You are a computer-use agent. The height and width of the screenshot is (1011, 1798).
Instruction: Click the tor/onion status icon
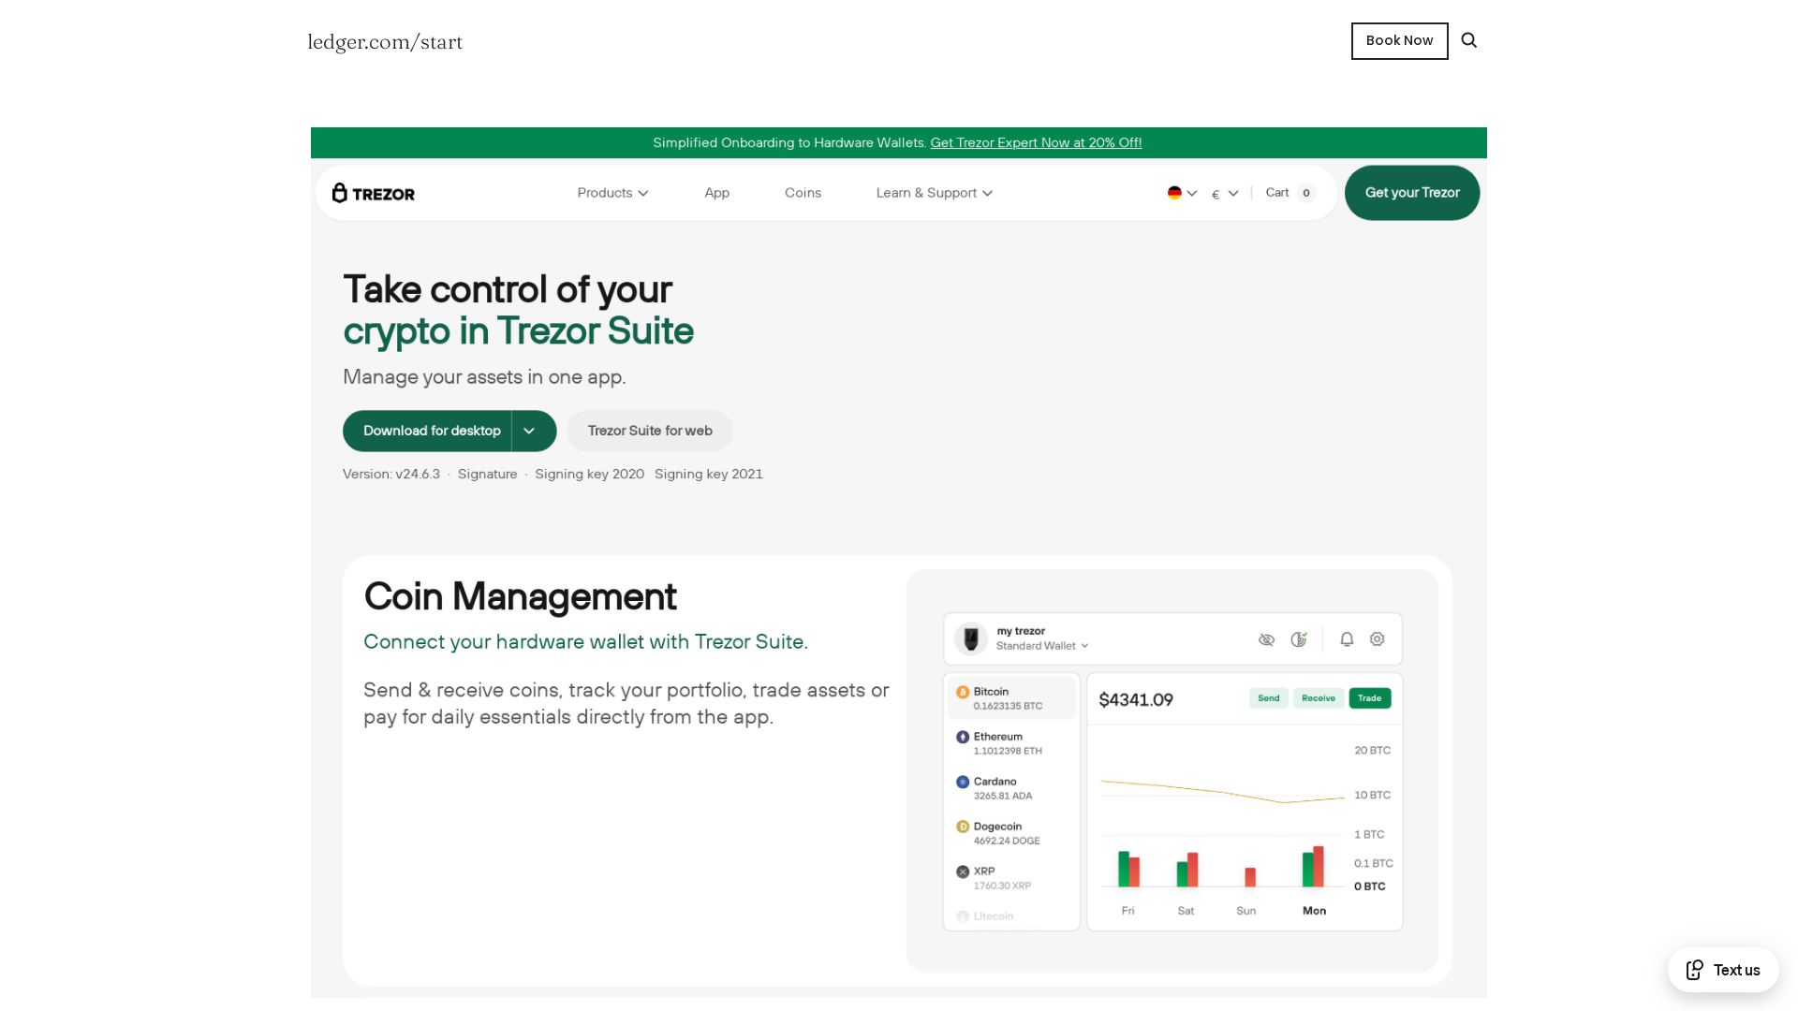[1299, 639]
